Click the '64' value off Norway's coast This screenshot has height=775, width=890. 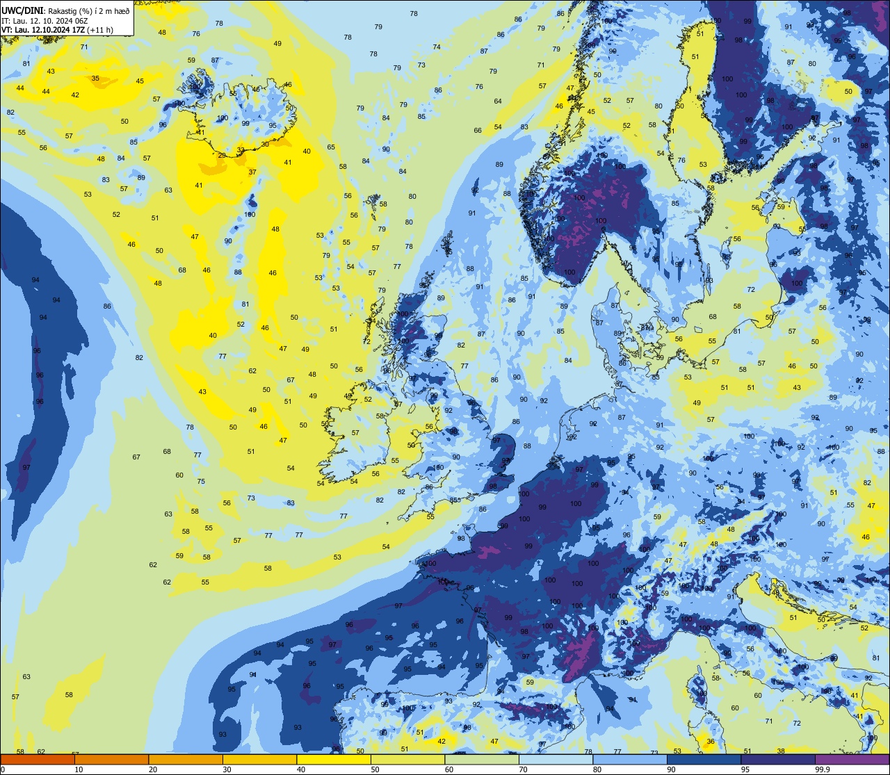coord(498,101)
